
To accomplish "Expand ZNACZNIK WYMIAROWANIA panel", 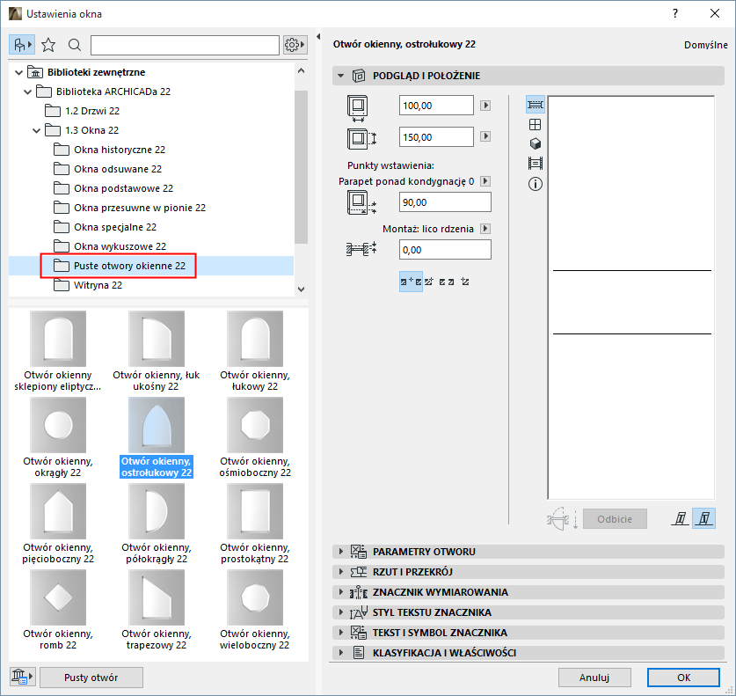I will coord(528,592).
